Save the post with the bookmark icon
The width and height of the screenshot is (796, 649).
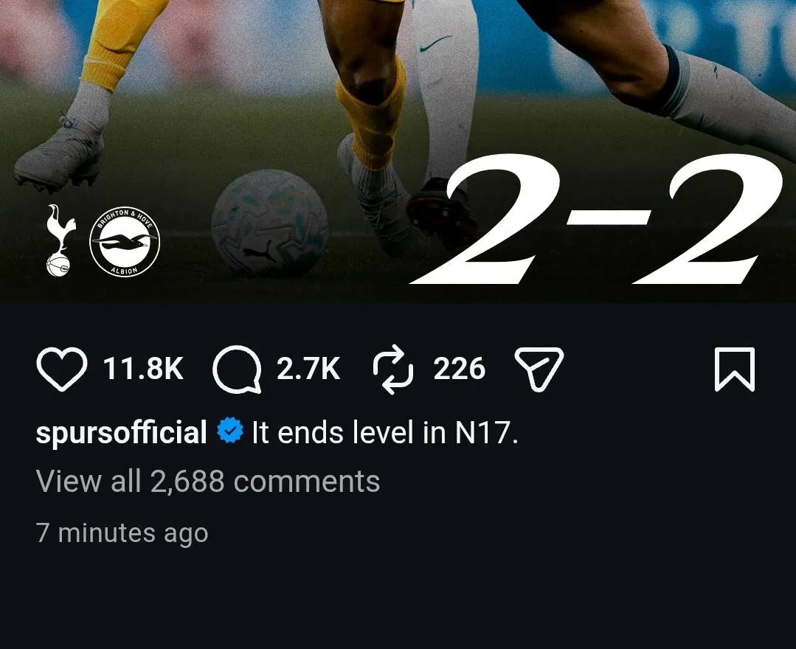pos(735,369)
